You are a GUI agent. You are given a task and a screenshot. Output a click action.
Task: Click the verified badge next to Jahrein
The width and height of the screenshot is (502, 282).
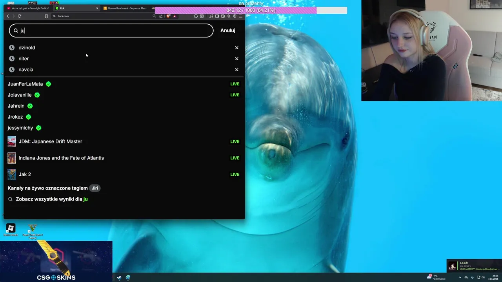pos(30,106)
